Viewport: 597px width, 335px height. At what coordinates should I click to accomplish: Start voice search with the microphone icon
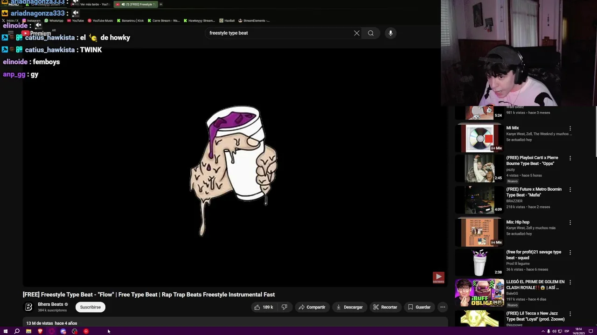point(391,33)
